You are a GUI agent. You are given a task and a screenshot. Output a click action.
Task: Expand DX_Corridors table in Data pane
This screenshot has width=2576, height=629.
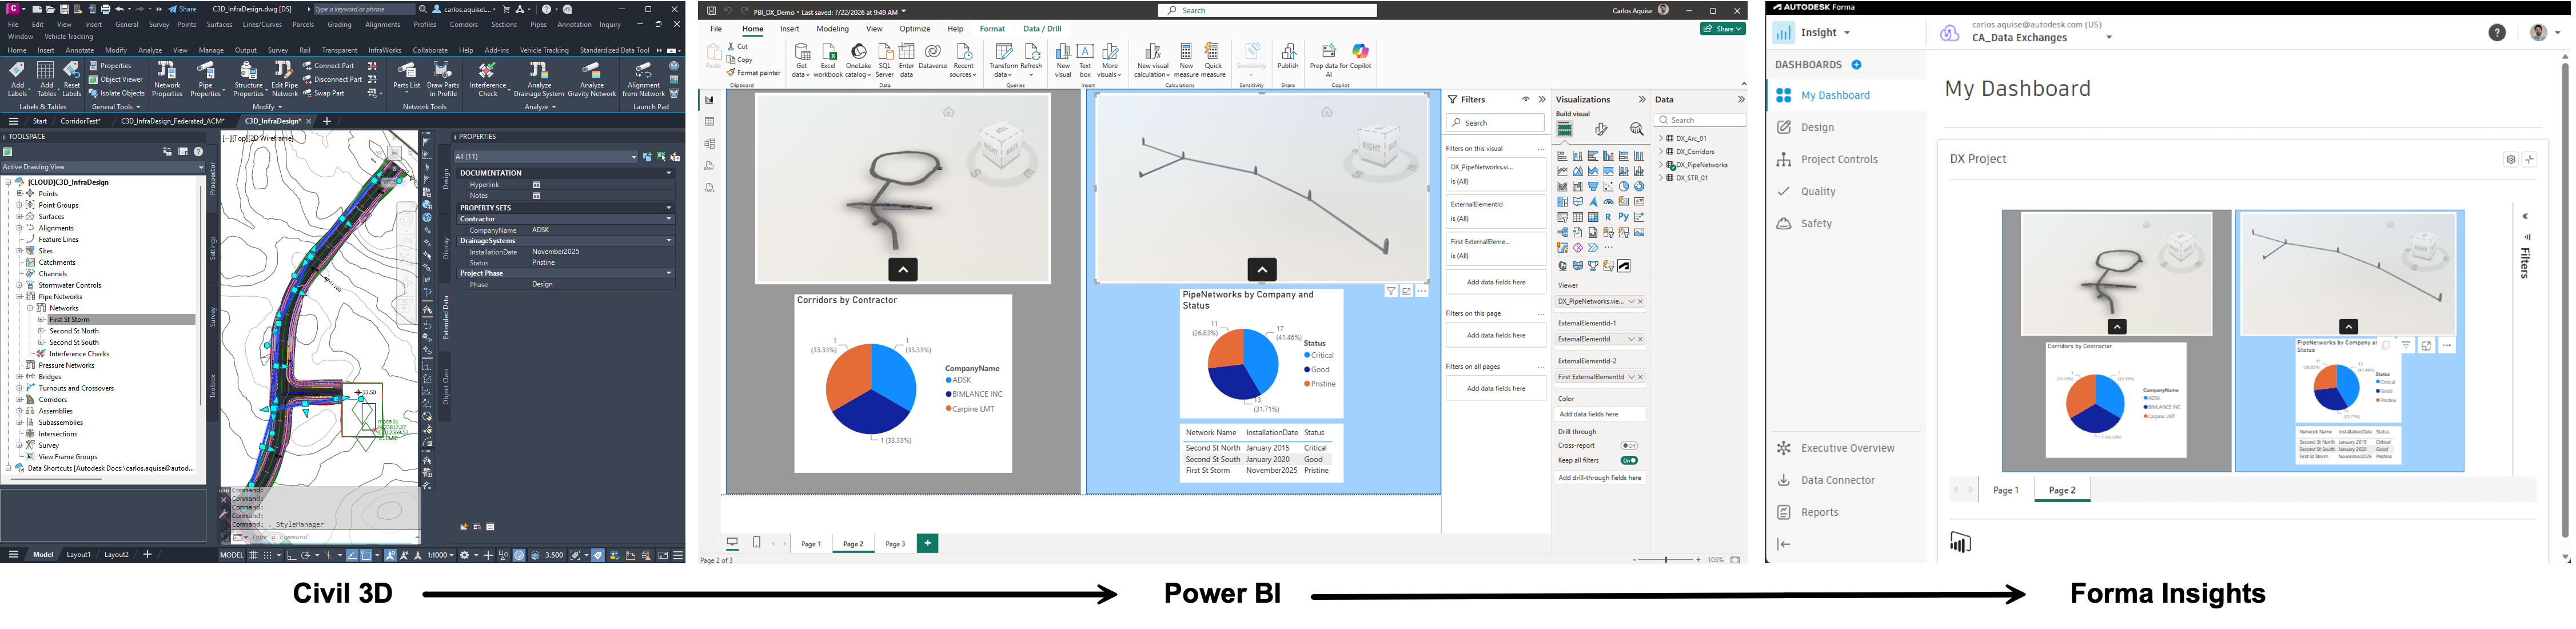[1661, 152]
